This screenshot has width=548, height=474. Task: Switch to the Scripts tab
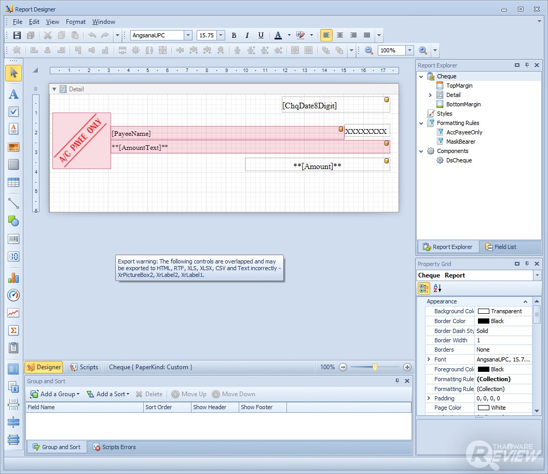(x=84, y=367)
